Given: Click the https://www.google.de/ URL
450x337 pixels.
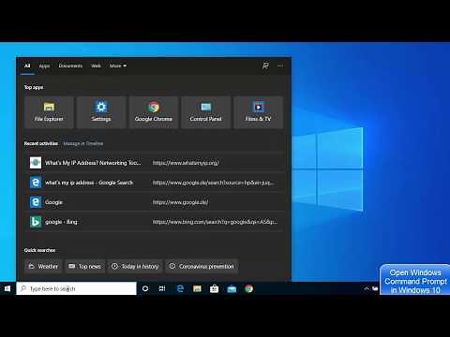Looking at the screenshot, I should pos(180,202).
